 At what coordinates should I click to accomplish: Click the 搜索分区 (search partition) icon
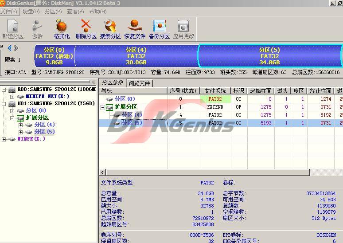pyautogui.click(x=110, y=26)
